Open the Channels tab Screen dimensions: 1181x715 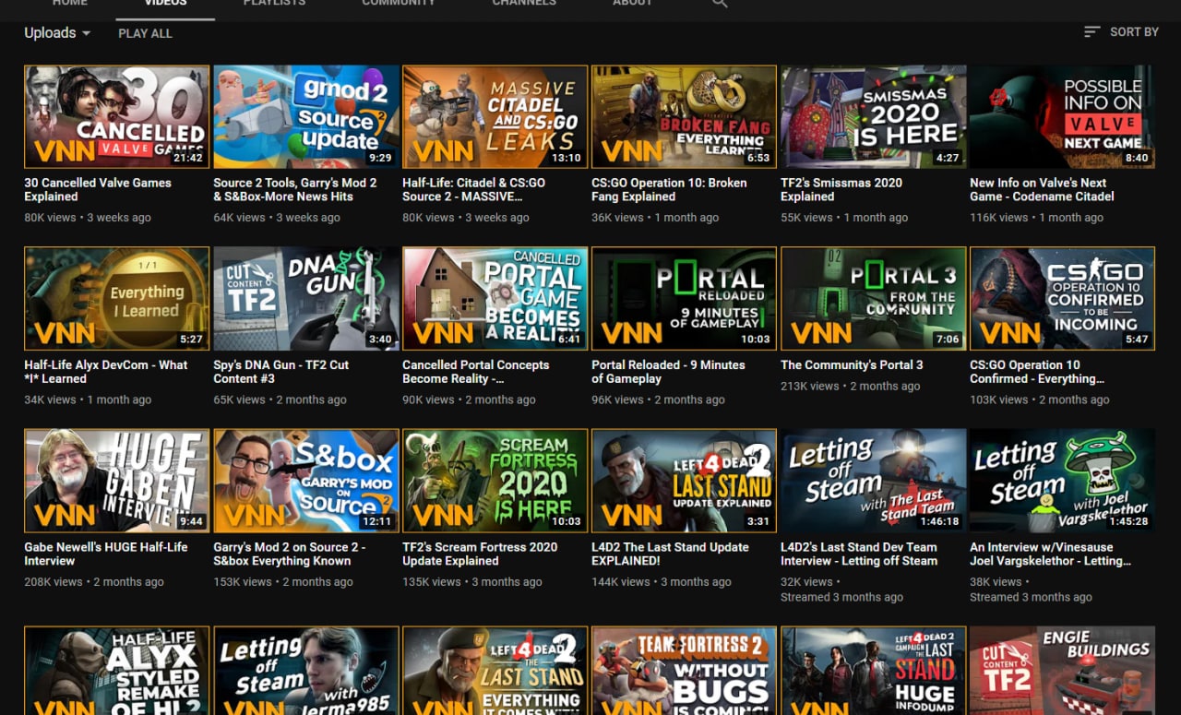(524, 4)
